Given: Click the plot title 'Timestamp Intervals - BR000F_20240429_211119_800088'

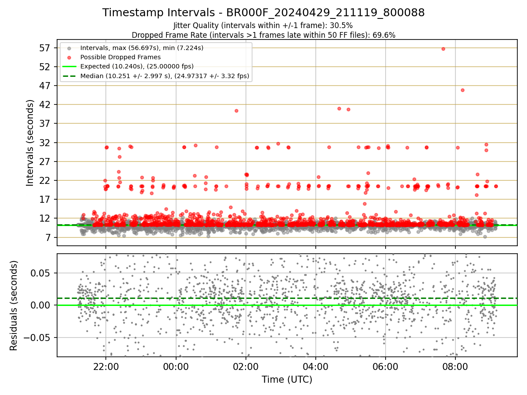Looking at the screenshot, I should click(x=263, y=13).
